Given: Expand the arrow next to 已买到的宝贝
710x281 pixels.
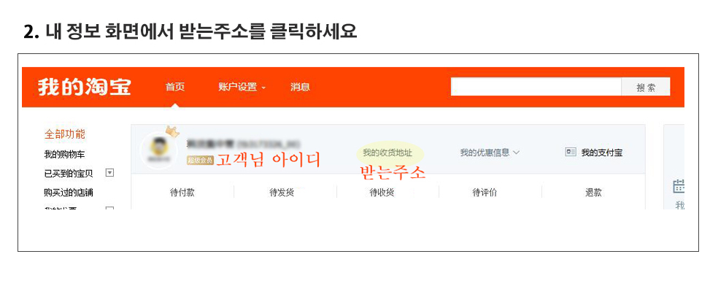Looking at the screenshot, I should (109, 173).
